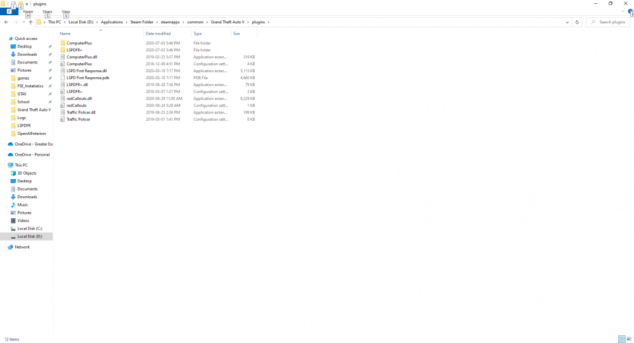Image resolution: width=634 pixels, height=343 pixels.
Task: Open pinned Desktop under Quick access
Action: (24, 46)
